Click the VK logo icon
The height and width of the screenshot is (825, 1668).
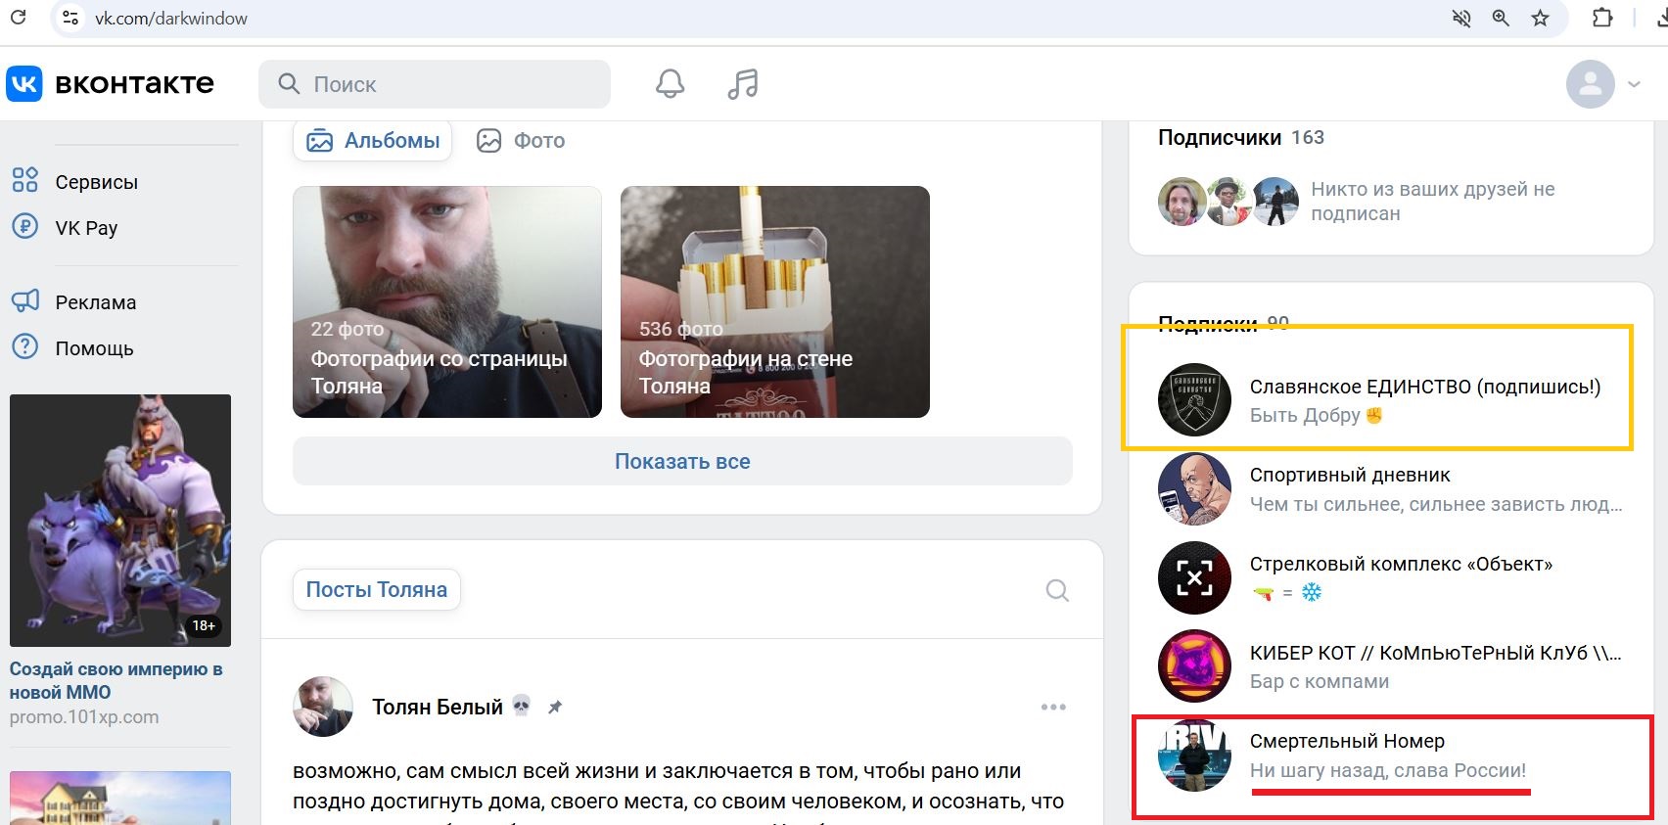24,84
